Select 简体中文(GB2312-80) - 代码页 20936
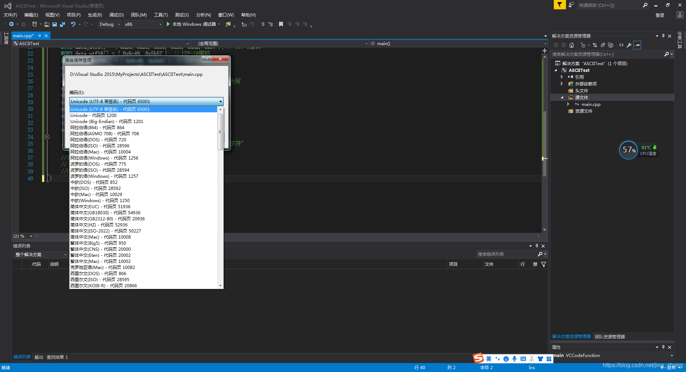This screenshot has width=686, height=372. coord(143,219)
